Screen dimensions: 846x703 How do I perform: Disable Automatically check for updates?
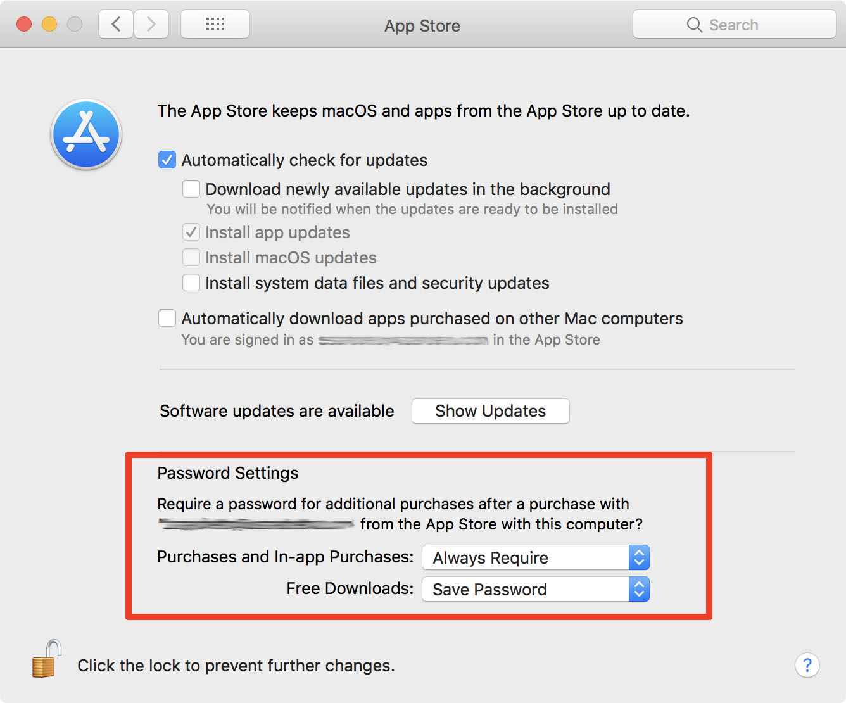point(167,160)
